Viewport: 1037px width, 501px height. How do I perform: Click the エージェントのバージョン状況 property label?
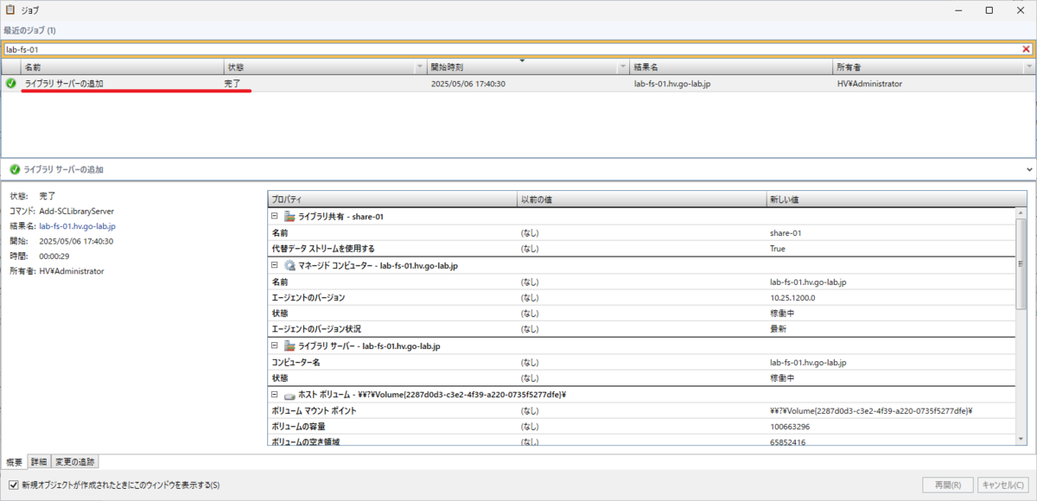click(x=316, y=329)
